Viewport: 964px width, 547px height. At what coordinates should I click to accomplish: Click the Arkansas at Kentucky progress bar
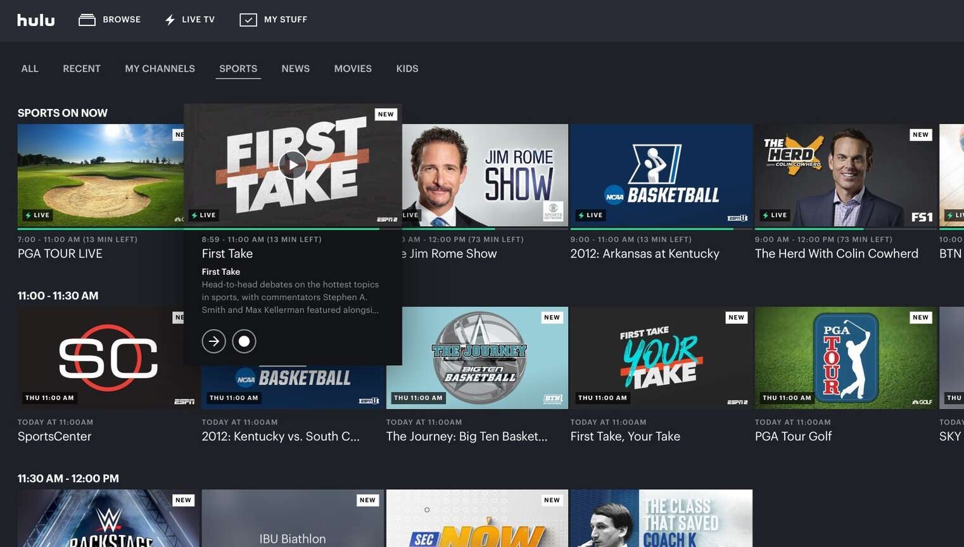tap(661, 229)
